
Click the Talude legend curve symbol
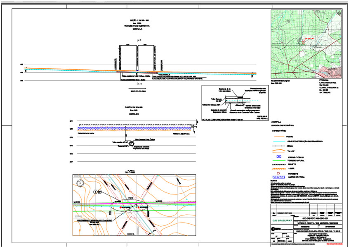[x=278, y=151]
